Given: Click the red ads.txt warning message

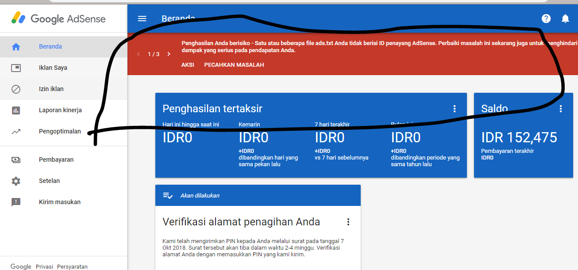Looking at the screenshot, I should click(x=379, y=46).
